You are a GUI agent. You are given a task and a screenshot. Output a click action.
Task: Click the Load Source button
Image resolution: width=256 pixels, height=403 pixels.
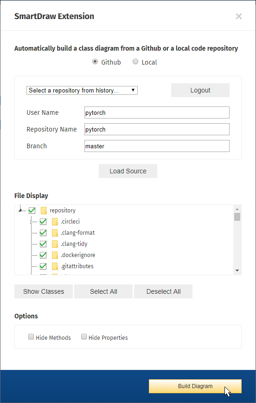tap(128, 171)
